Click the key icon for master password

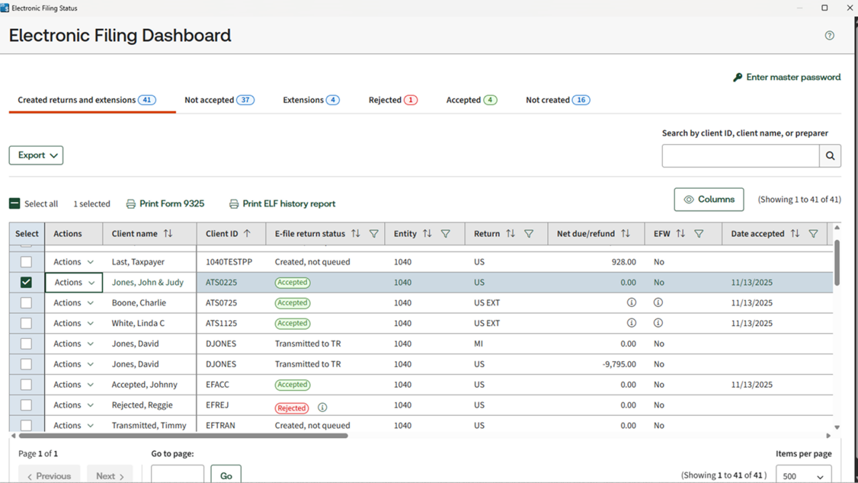(x=738, y=78)
